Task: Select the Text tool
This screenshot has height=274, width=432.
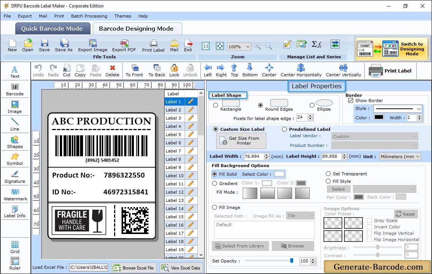Action: click(x=15, y=72)
